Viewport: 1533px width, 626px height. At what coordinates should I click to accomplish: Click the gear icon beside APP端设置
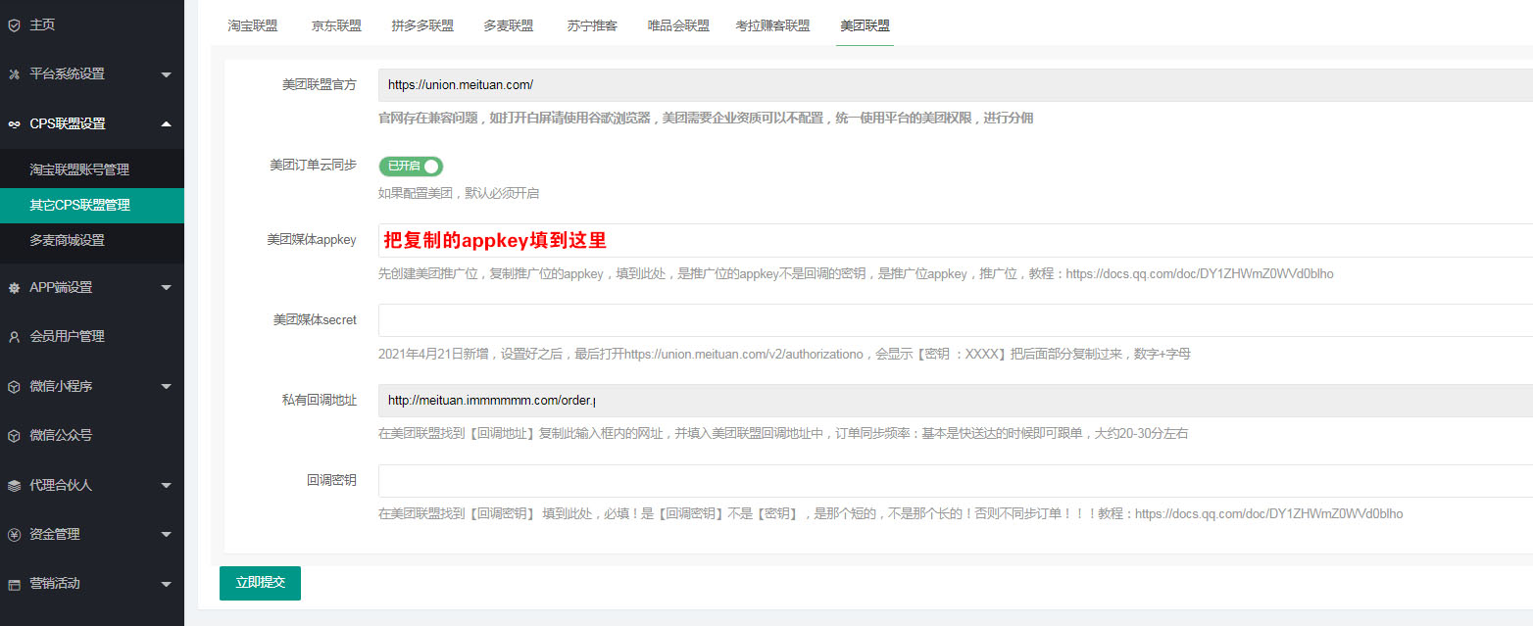pyautogui.click(x=14, y=287)
